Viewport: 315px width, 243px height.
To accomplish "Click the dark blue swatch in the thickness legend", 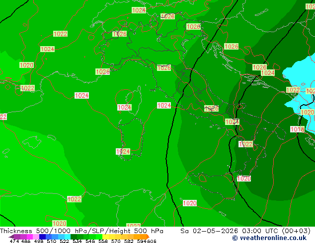I will (x=42, y=237).
